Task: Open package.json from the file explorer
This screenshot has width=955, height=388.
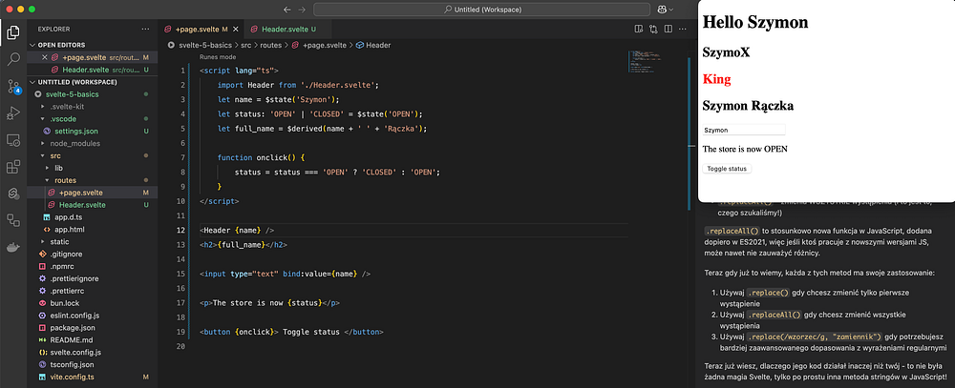Action: point(74,328)
